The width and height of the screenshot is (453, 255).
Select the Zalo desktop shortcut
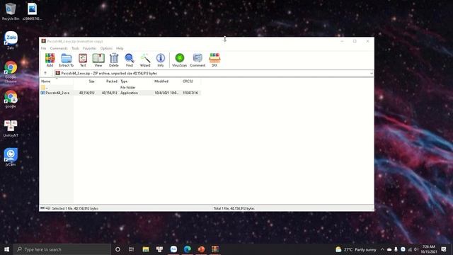coord(11,40)
